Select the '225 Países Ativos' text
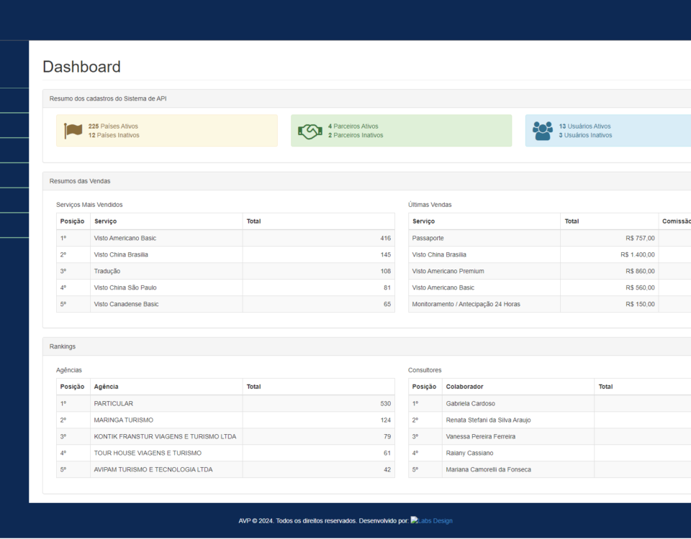Screen dimensions: 691x539 (x=113, y=126)
